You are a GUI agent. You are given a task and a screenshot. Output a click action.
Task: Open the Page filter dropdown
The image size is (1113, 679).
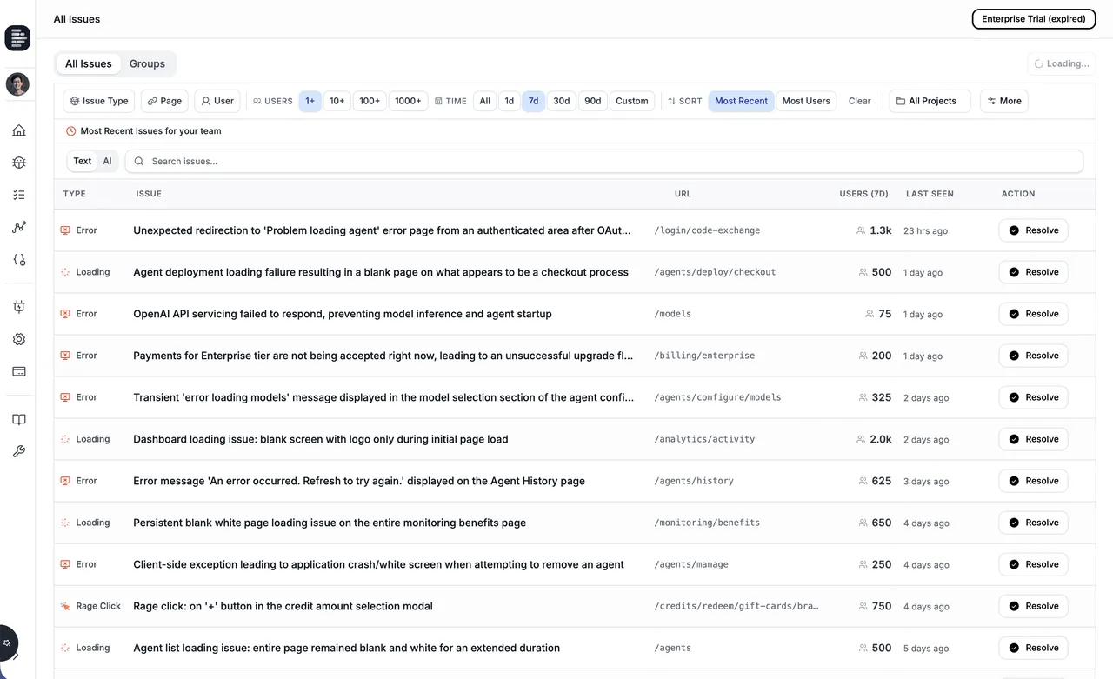(x=164, y=101)
